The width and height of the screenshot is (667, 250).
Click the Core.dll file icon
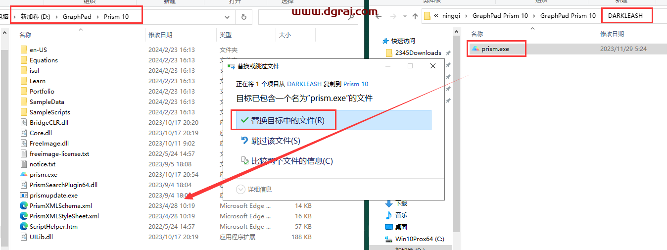[x=24, y=133]
